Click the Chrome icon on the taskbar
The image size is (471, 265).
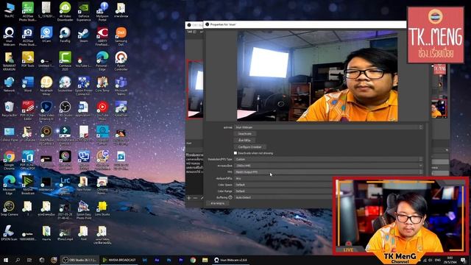pyautogui.click(x=193, y=260)
